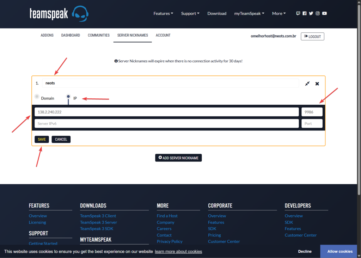
Task: Switch to the DASHBOARD tab
Action: tap(71, 35)
